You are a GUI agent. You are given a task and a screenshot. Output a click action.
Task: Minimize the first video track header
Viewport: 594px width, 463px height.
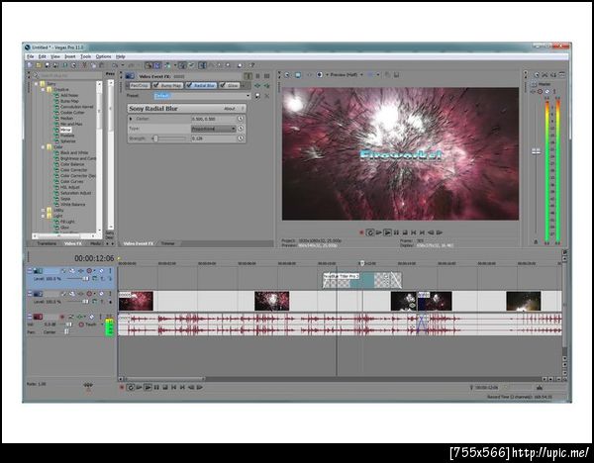30,271
